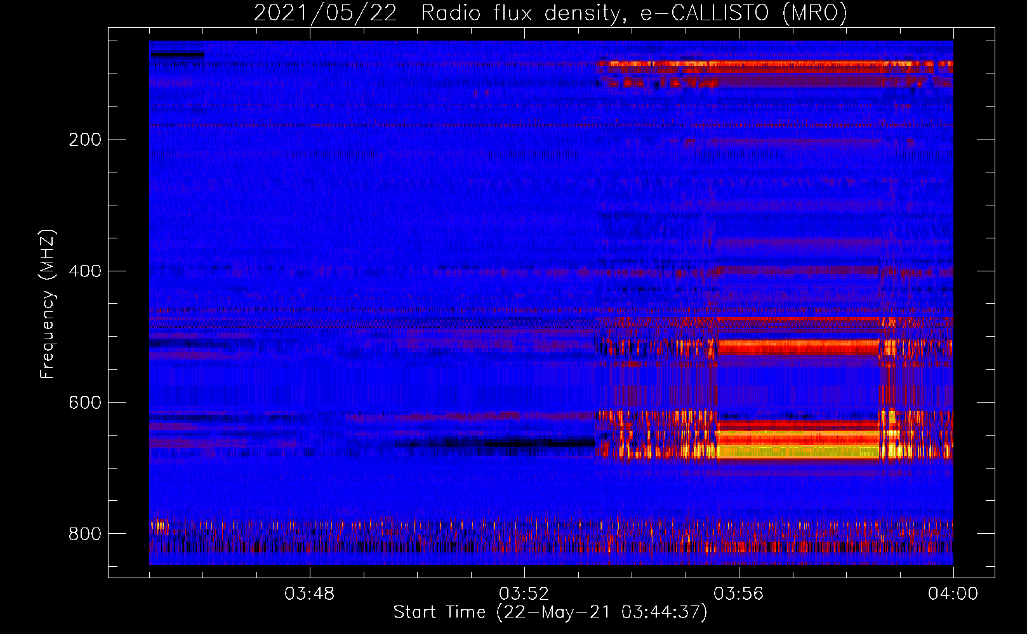Click the '200' frequency axis label
Screen dimensions: 1027x634
pyautogui.click(x=85, y=139)
